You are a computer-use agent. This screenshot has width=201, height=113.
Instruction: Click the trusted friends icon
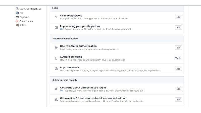[56, 100]
